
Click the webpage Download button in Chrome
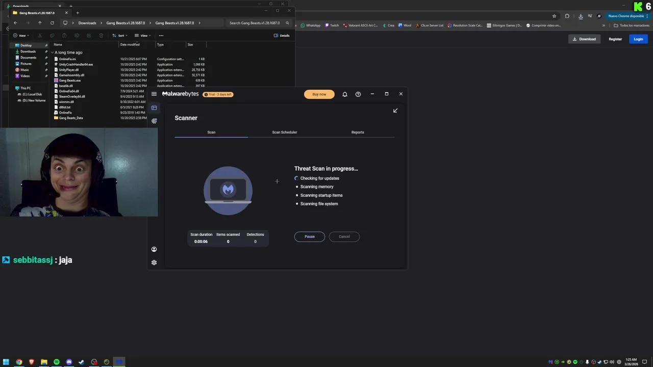[584, 39]
